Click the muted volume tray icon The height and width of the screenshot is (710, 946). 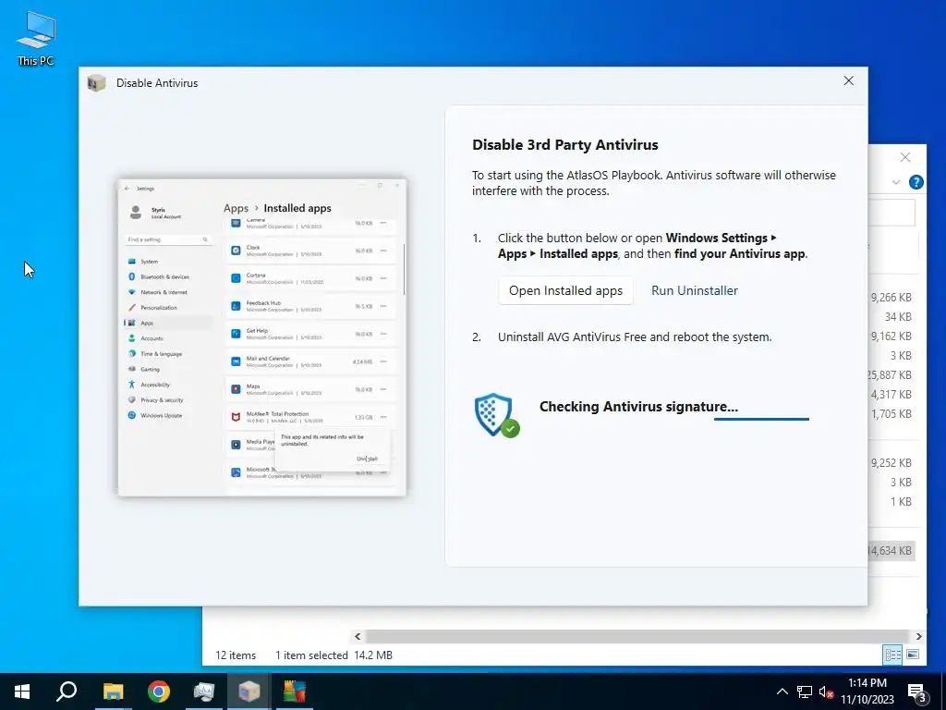(826, 692)
